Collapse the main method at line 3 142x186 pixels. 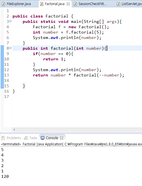(x=10, y=21)
